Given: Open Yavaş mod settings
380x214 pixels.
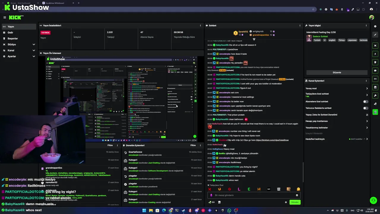Looking at the screenshot, I should (337, 88).
